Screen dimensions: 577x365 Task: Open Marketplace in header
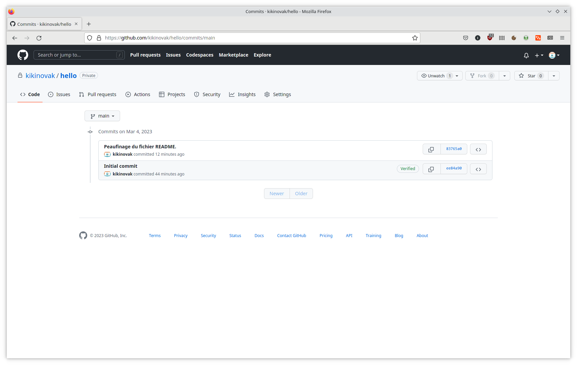click(x=233, y=55)
